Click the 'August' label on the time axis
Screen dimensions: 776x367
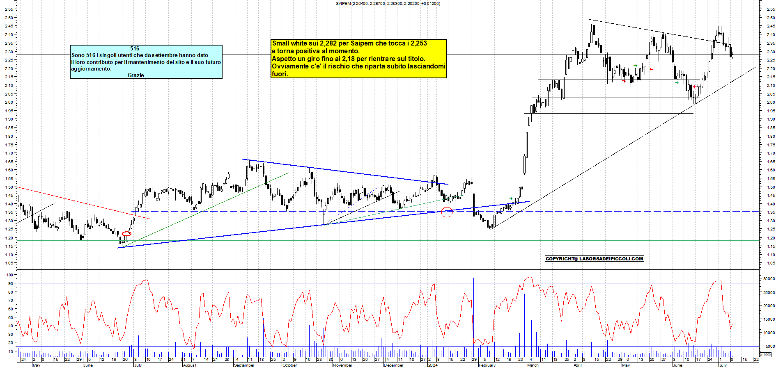coord(190,365)
